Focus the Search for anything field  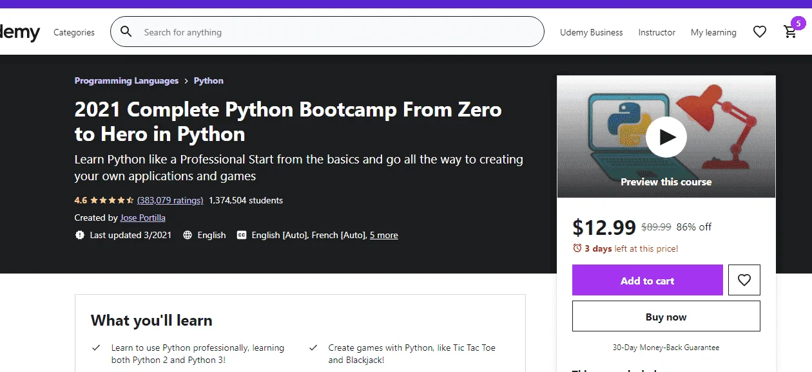(327, 32)
